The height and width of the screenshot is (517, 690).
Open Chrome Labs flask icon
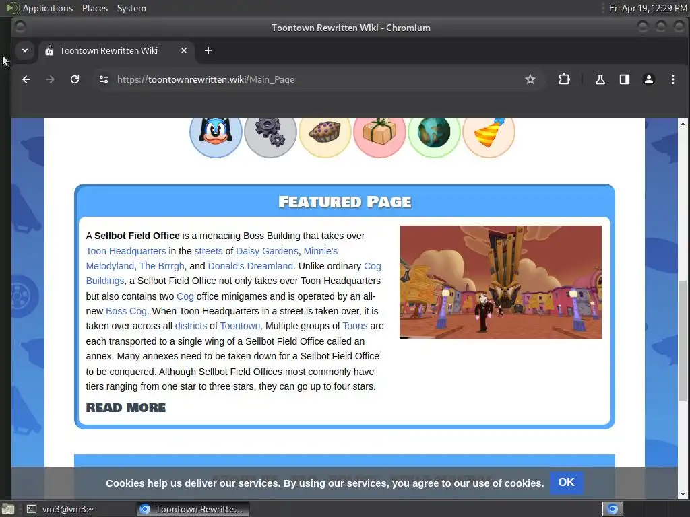600,79
